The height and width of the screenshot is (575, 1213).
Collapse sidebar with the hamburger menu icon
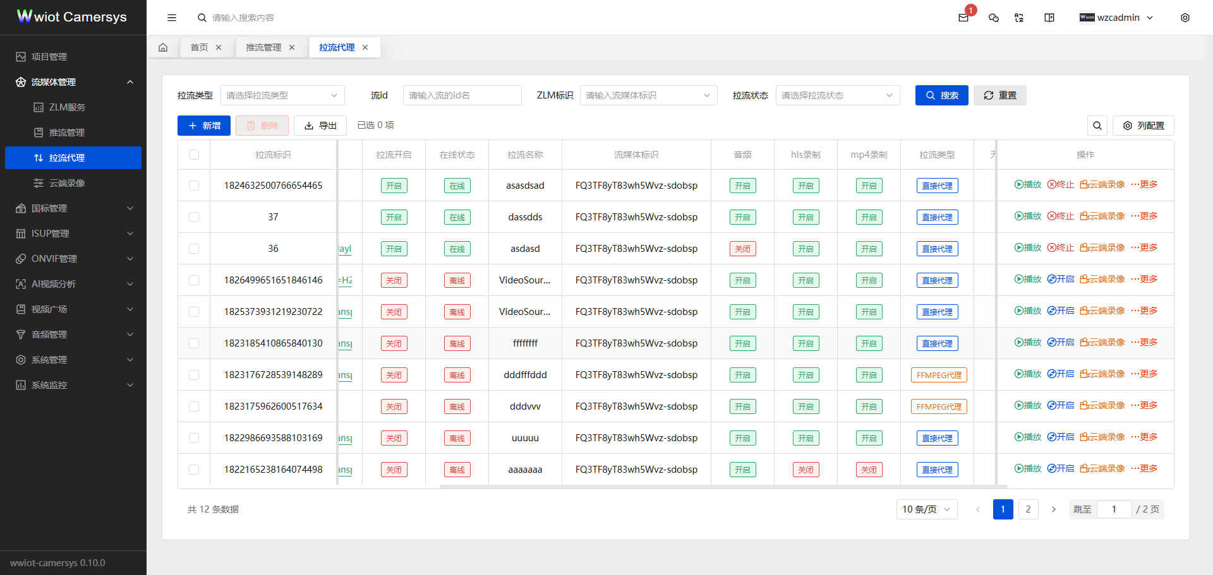pyautogui.click(x=172, y=18)
